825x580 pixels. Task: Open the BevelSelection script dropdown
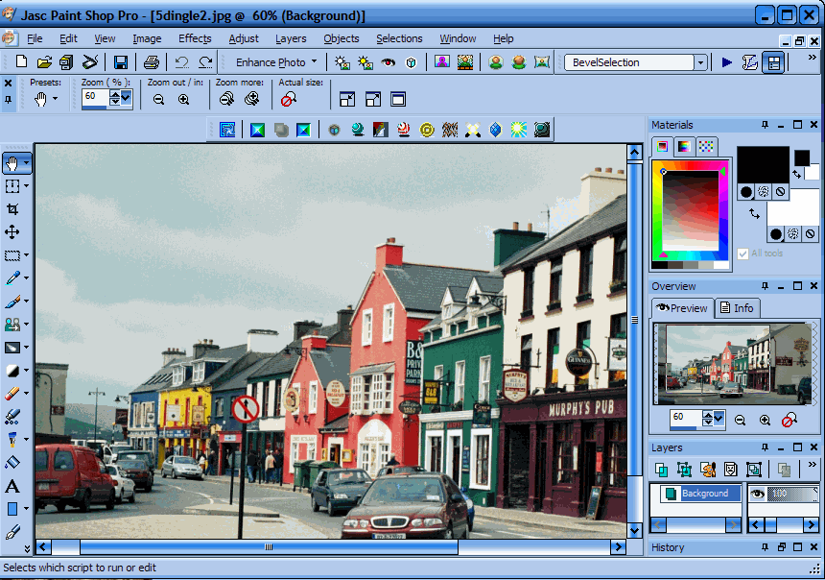(700, 62)
